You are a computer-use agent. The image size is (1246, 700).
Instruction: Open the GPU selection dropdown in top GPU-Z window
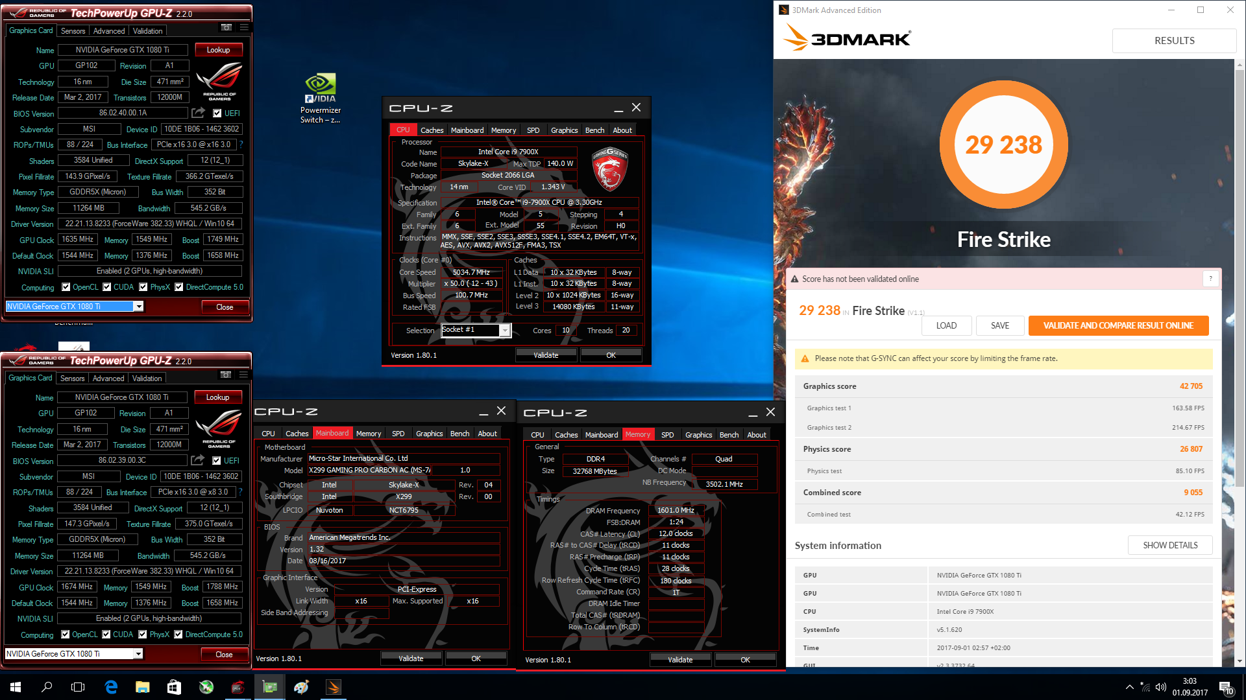click(x=138, y=307)
